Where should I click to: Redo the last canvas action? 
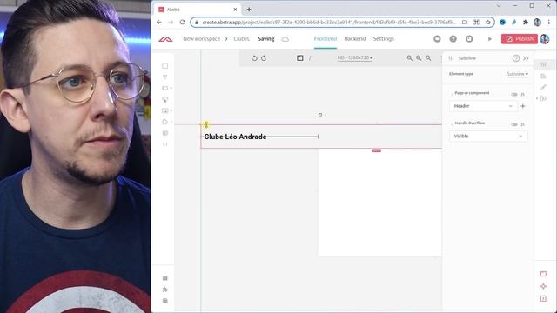click(x=264, y=58)
